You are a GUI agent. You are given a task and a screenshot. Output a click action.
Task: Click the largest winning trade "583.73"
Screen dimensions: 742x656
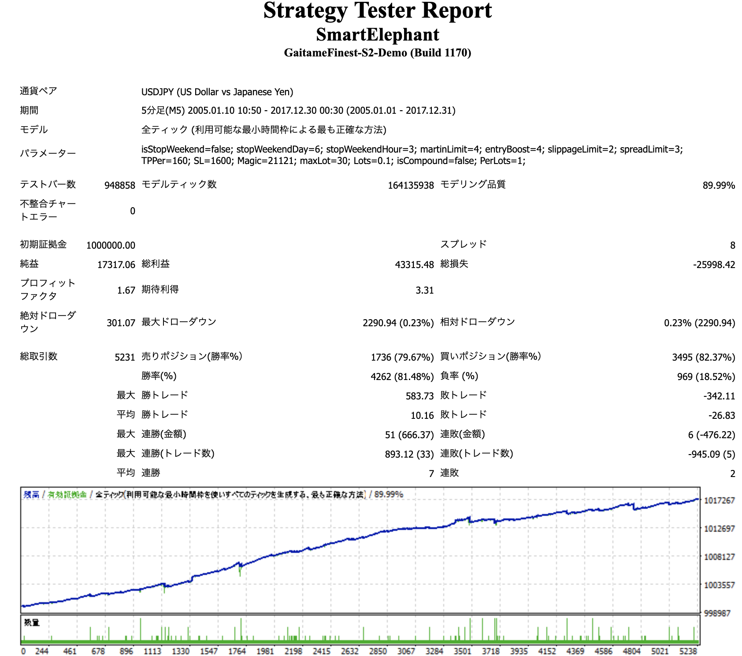coord(420,396)
